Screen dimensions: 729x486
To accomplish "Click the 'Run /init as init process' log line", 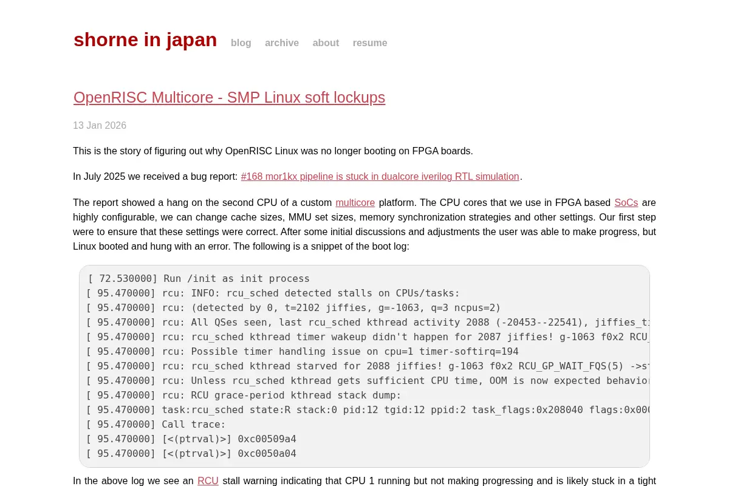I will [x=198, y=279].
